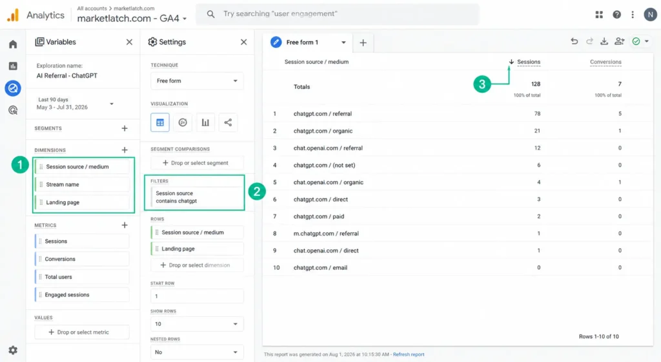Click Drop or select metric in Values
The width and height of the screenshot is (661, 362).
(82, 332)
